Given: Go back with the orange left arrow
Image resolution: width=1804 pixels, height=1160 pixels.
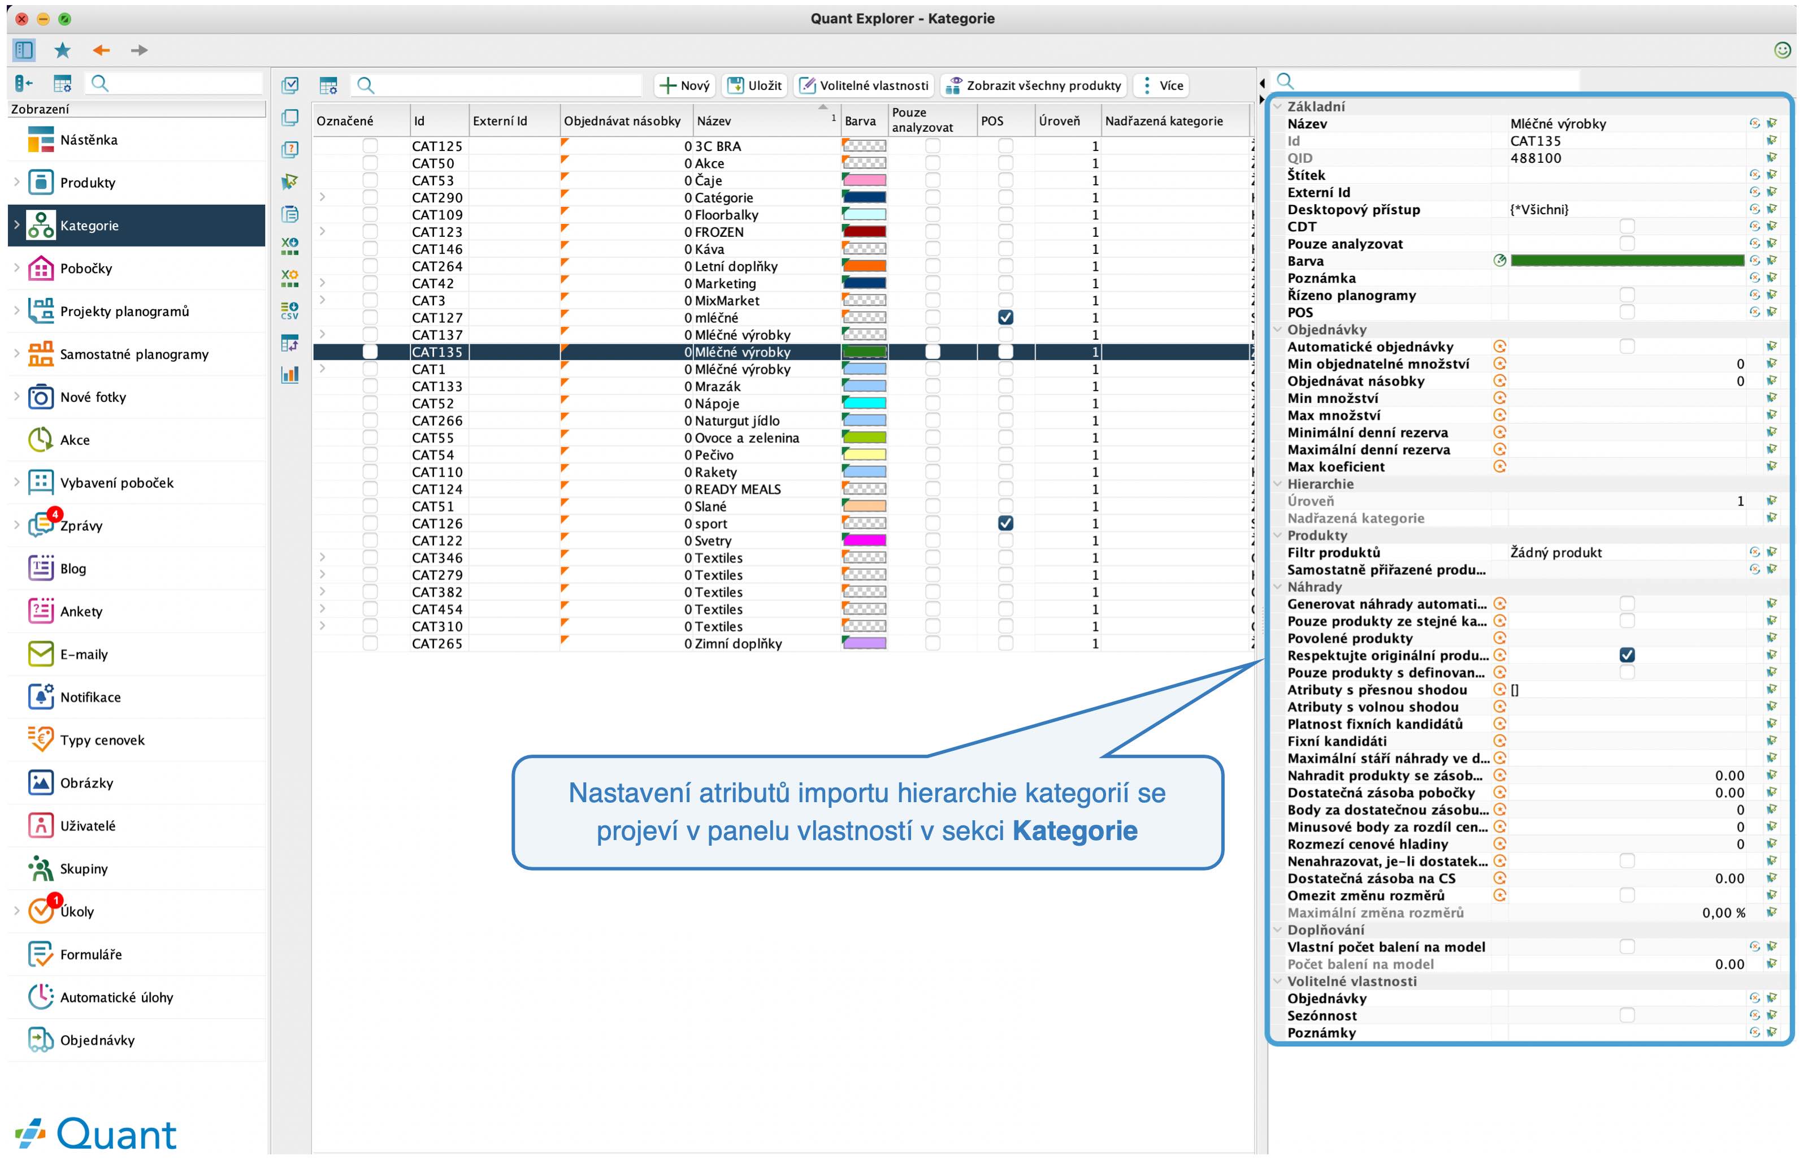Looking at the screenshot, I should click(102, 50).
